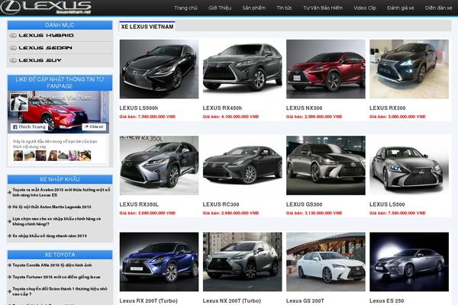Open the LEXUS RC300 car image
The image size is (458, 305).
[243, 165]
